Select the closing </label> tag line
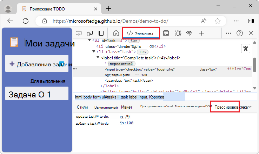 tap(109, 86)
